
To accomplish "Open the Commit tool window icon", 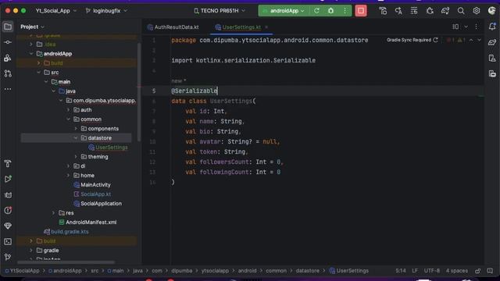I will click(x=8, y=42).
